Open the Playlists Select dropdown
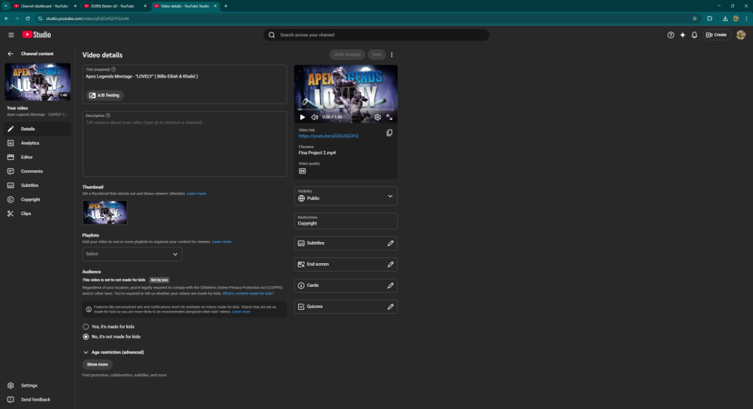This screenshot has width=753, height=409. (x=132, y=254)
